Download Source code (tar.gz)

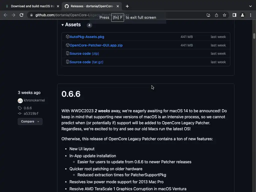tap(86, 62)
